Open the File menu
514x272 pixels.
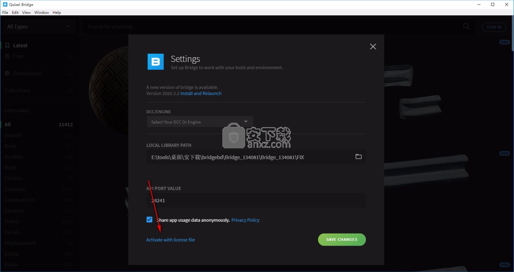[x=5, y=12]
